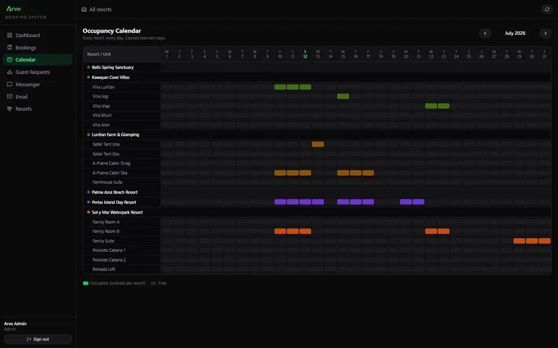Image resolution: width=558 pixels, height=348 pixels.
Task: Click Villa Luntian's green stay on July 10
Action: click(280, 87)
